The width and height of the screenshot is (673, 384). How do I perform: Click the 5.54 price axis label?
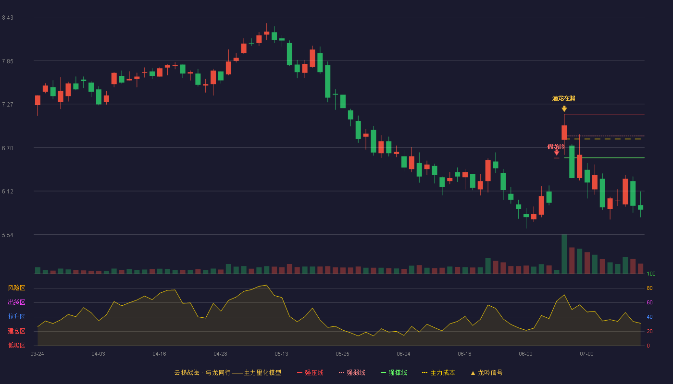coord(8,235)
